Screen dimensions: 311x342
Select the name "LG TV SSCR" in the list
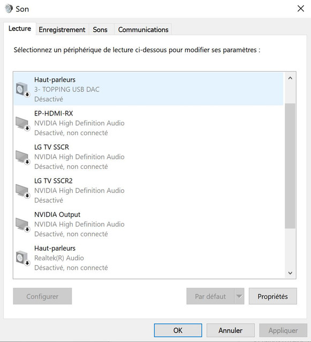click(x=51, y=147)
